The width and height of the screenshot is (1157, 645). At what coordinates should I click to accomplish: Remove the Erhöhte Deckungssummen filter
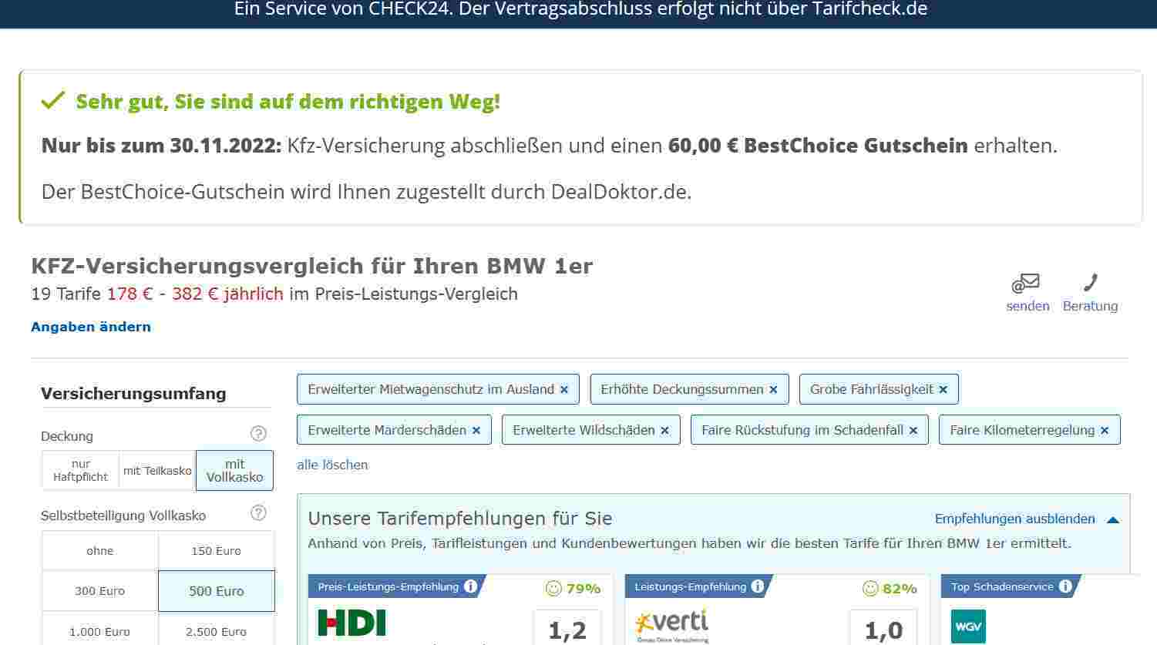click(774, 390)
